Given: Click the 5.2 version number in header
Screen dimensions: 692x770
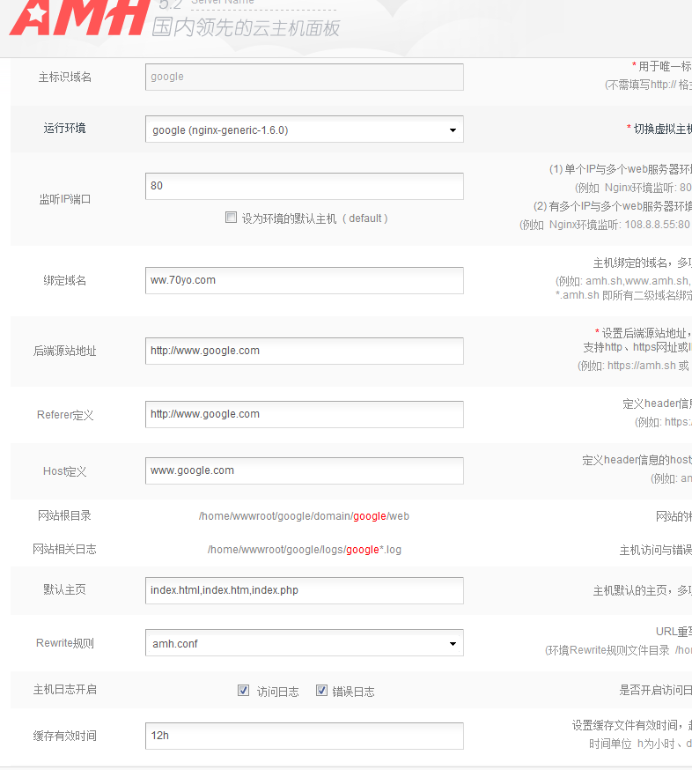Looking at the screenshot, I should click(169, 4).
